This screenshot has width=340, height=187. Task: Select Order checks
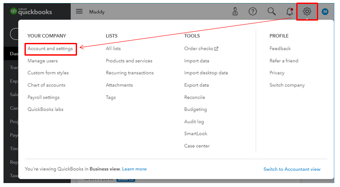(199, 49)
